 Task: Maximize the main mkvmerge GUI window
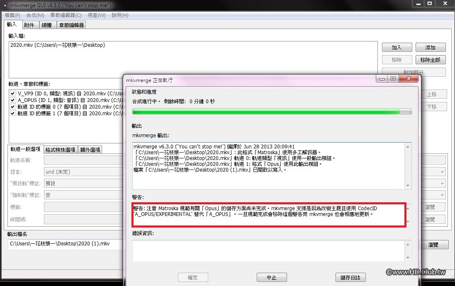pos(430,4)
